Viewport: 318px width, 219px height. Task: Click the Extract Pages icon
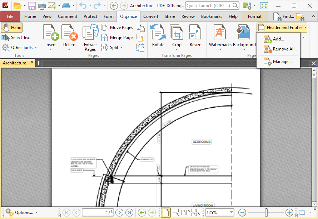click(x=90, y=33)
